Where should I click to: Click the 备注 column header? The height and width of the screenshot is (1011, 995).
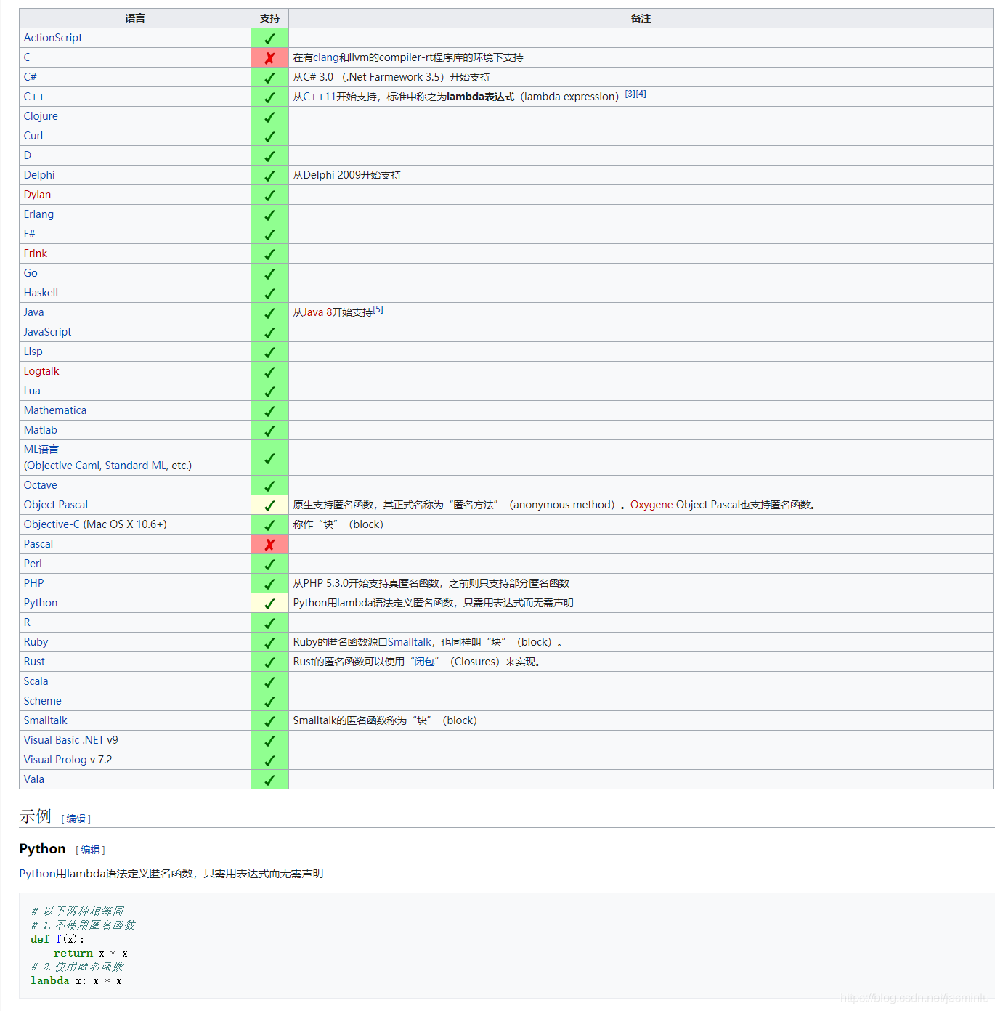[641, 18]
